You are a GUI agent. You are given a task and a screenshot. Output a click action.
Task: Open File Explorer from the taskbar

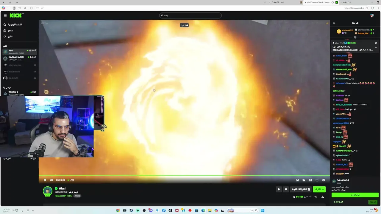tap(210, 210)
